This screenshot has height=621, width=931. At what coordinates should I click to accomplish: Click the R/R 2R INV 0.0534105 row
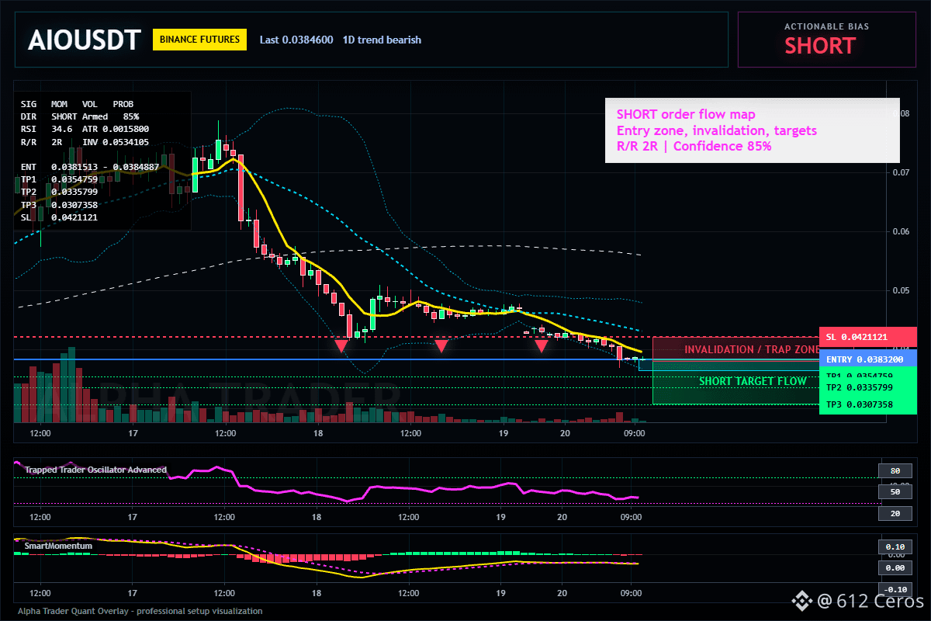[85, 142]
